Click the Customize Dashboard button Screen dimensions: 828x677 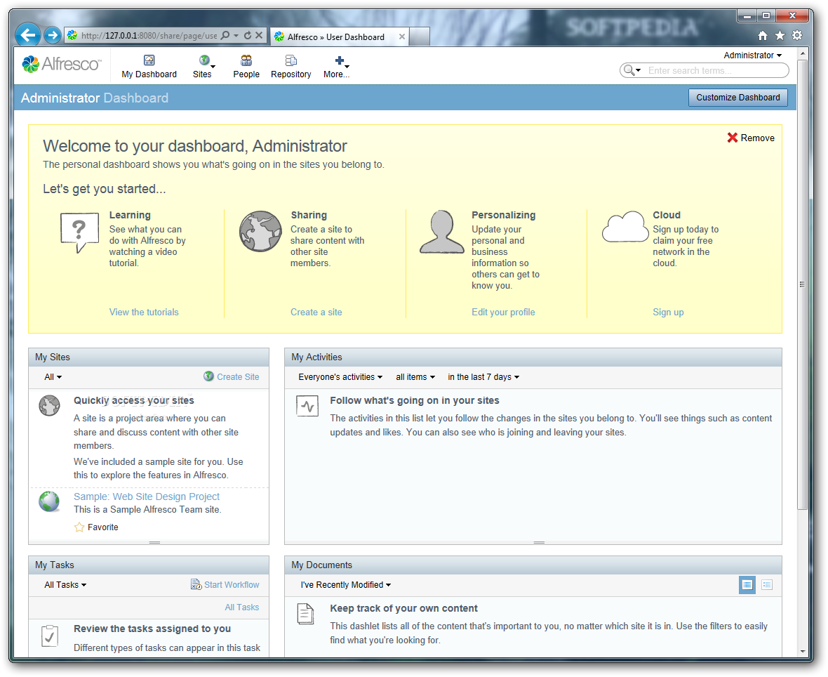point(737,97)
